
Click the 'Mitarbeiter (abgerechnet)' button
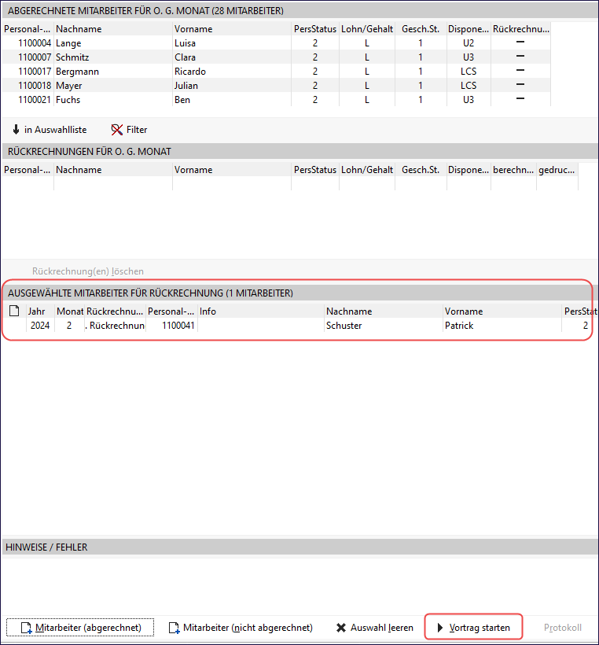80,628
